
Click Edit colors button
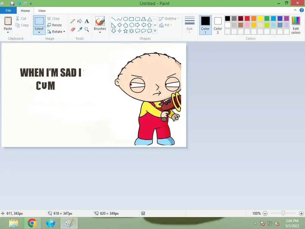point(296,25)
